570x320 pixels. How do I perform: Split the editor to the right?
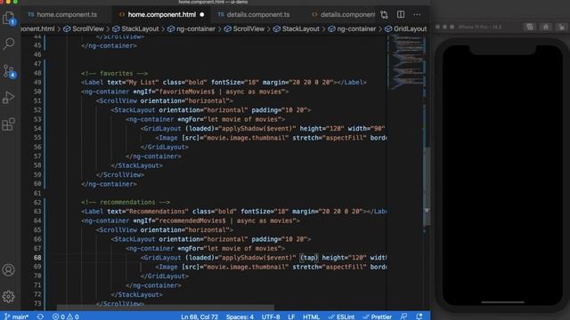pos(401,14)
